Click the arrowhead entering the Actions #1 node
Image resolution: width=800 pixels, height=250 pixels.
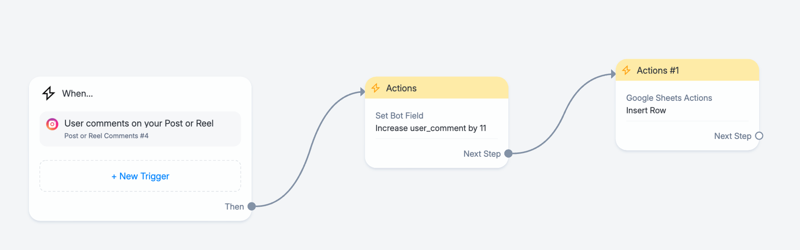613,74
